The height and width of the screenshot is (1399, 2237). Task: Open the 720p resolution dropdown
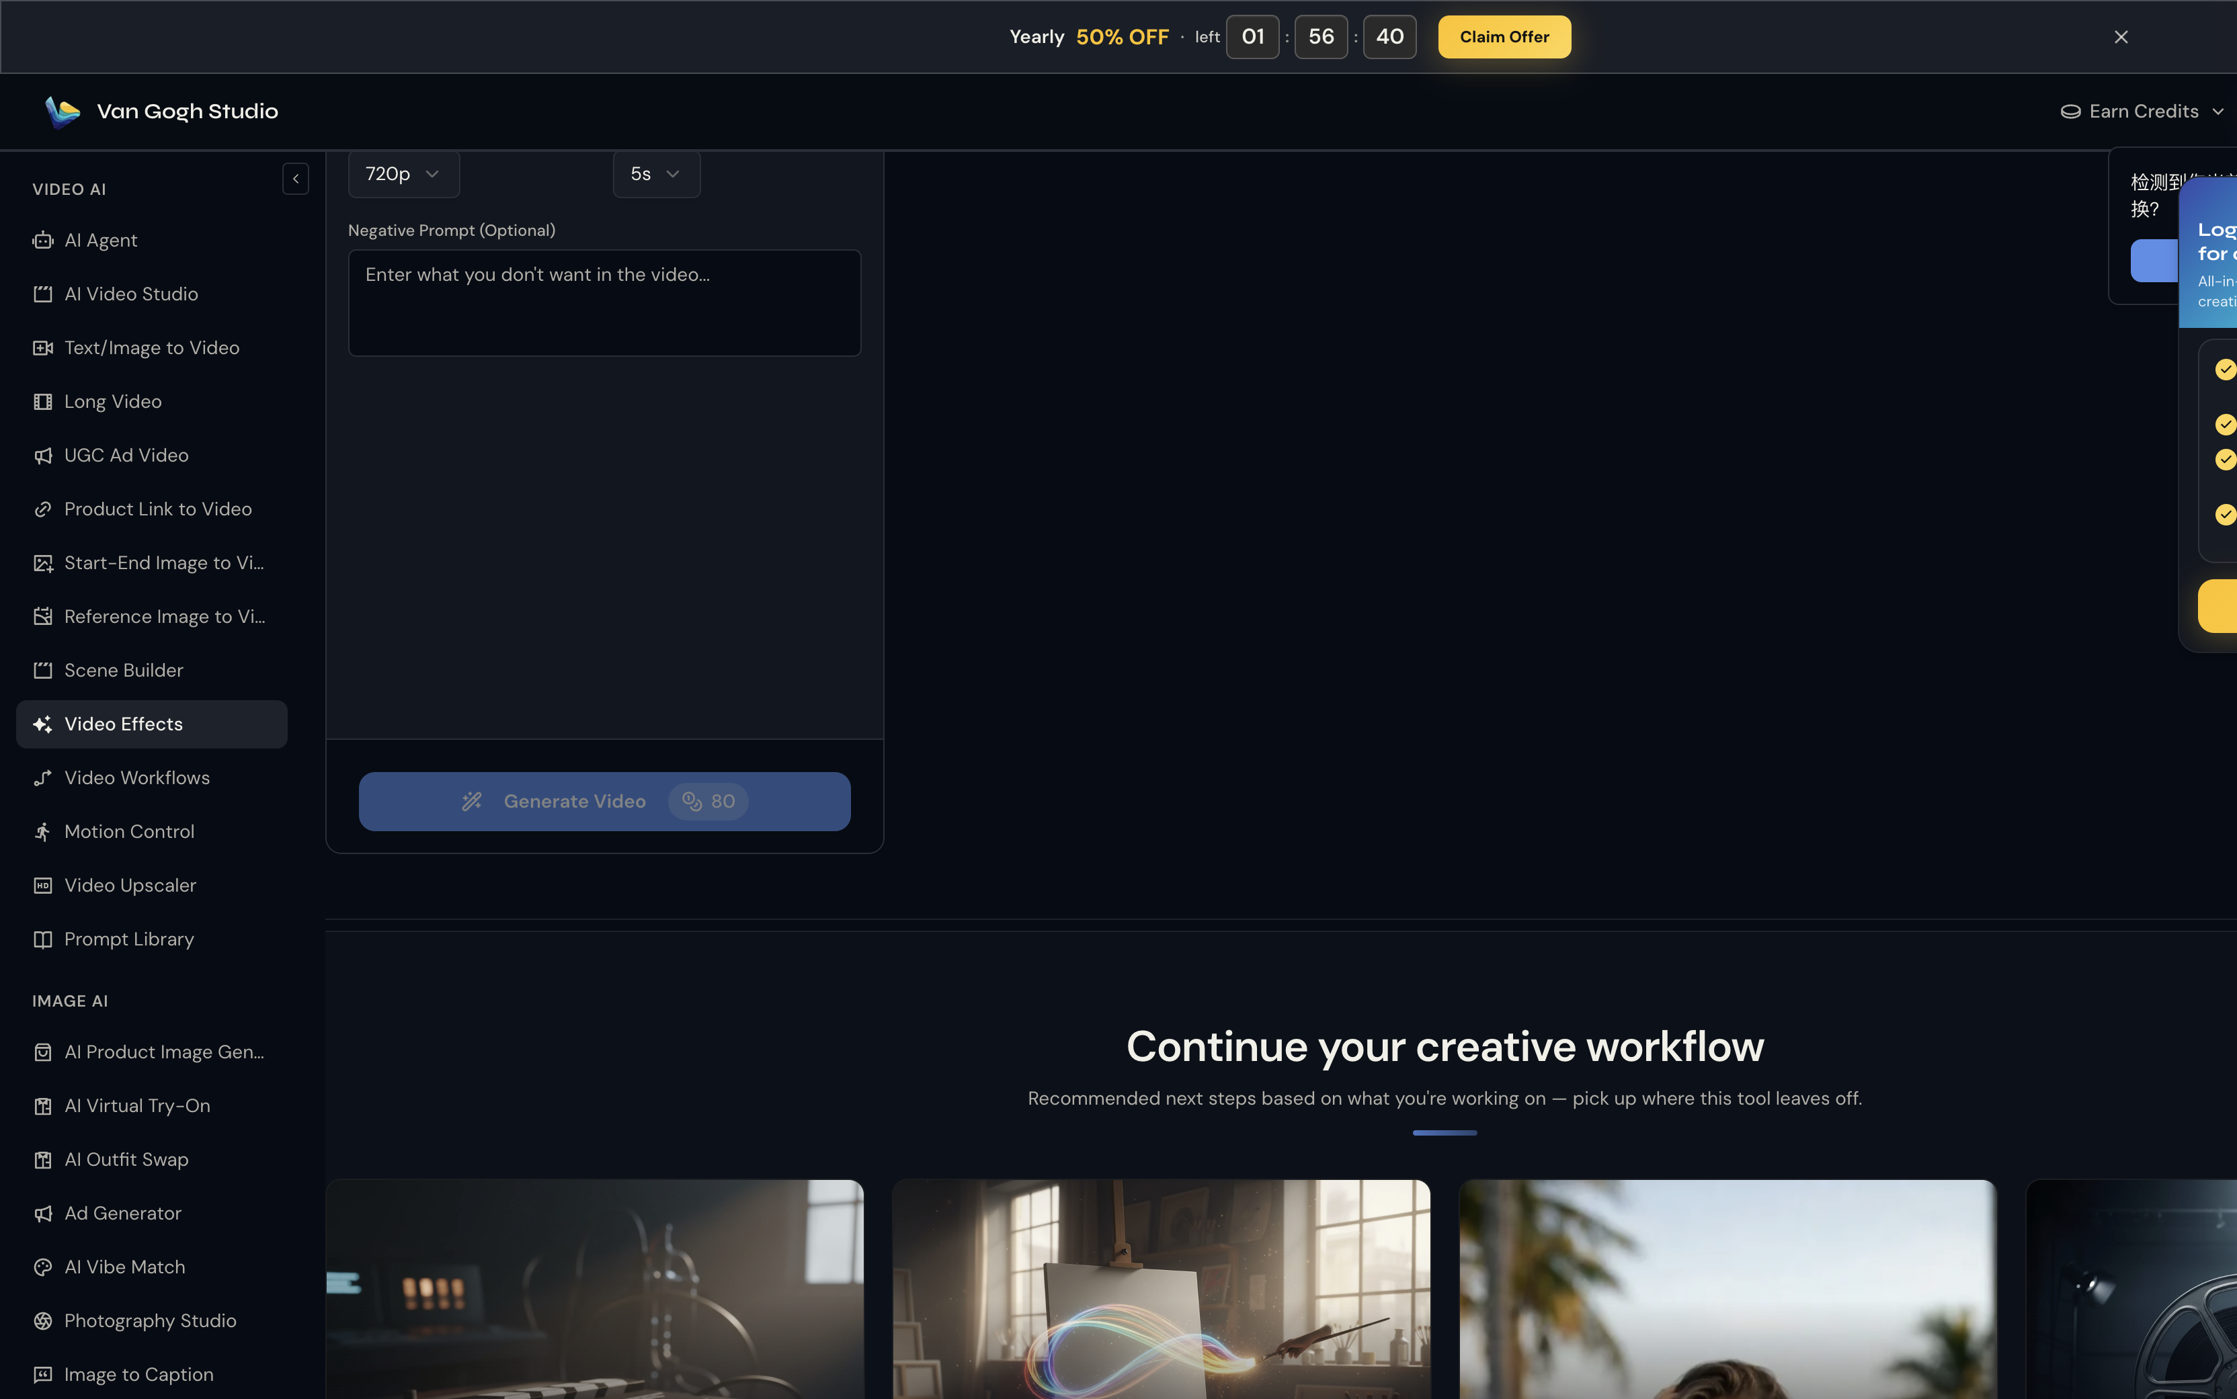point(403,174)
